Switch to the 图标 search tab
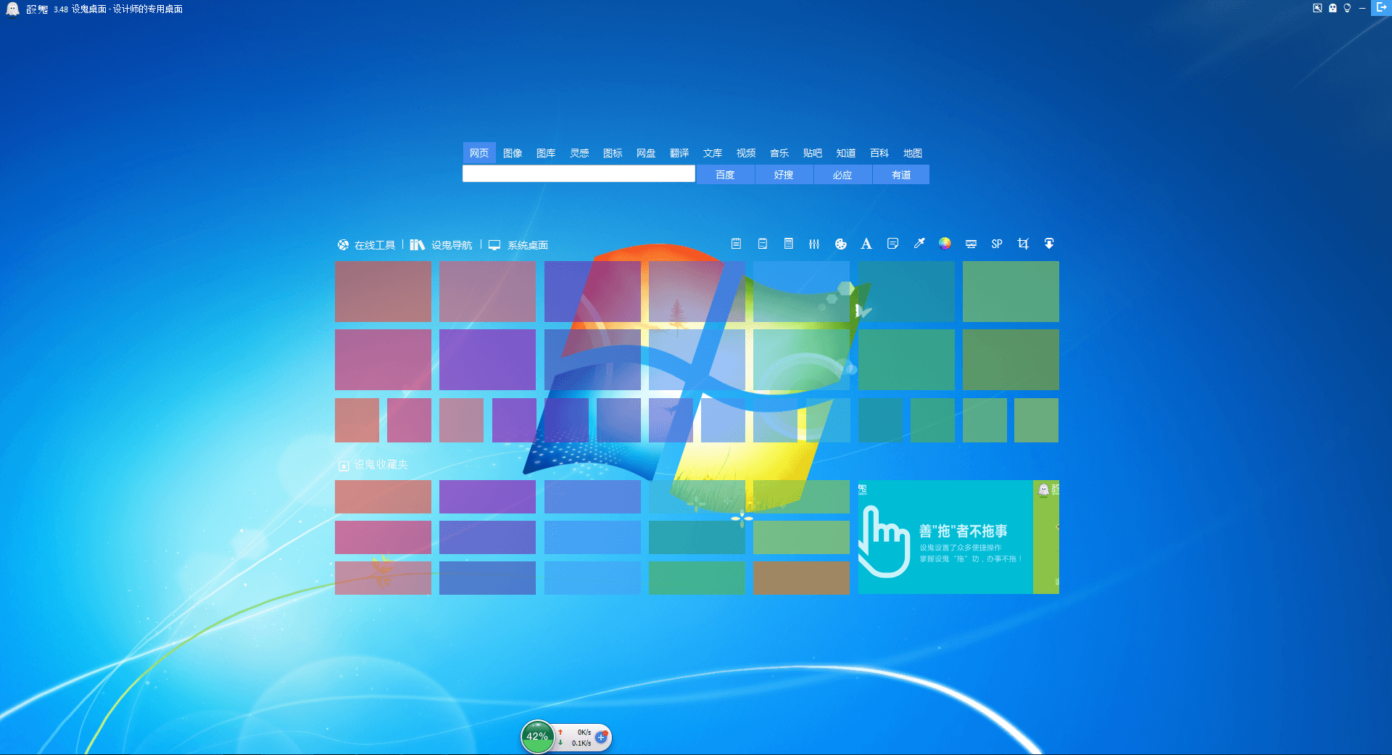The width and height of the screenshot is (1392, 755). (613, 153)
